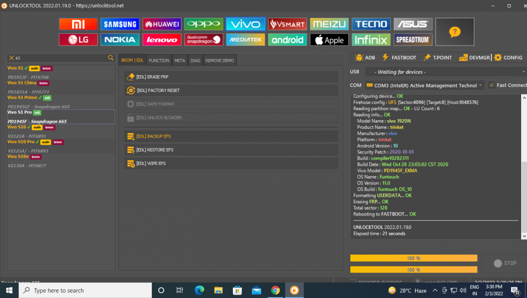The width and height of the screenshot is (527, 298).
Task: Click [EDL] UNLOCK BLOADER option
Action: (231, 117)
